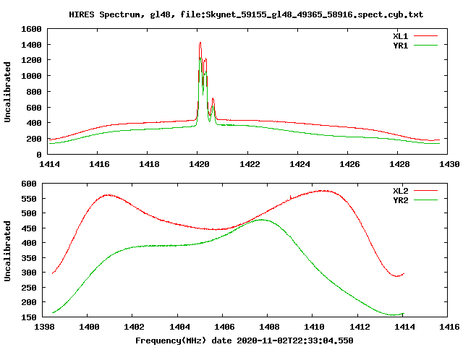Click the small red spike on XL2 near 1409 MHz
Image resolution: width=463 pixels, height=347 pixels.
291,197
